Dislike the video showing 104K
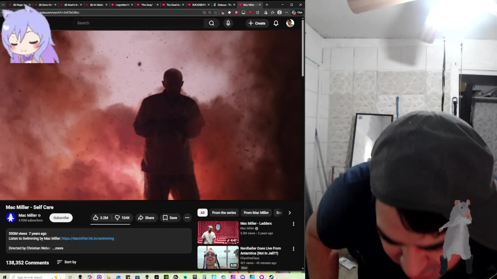 pyautogui.click(x=122, y=218)
